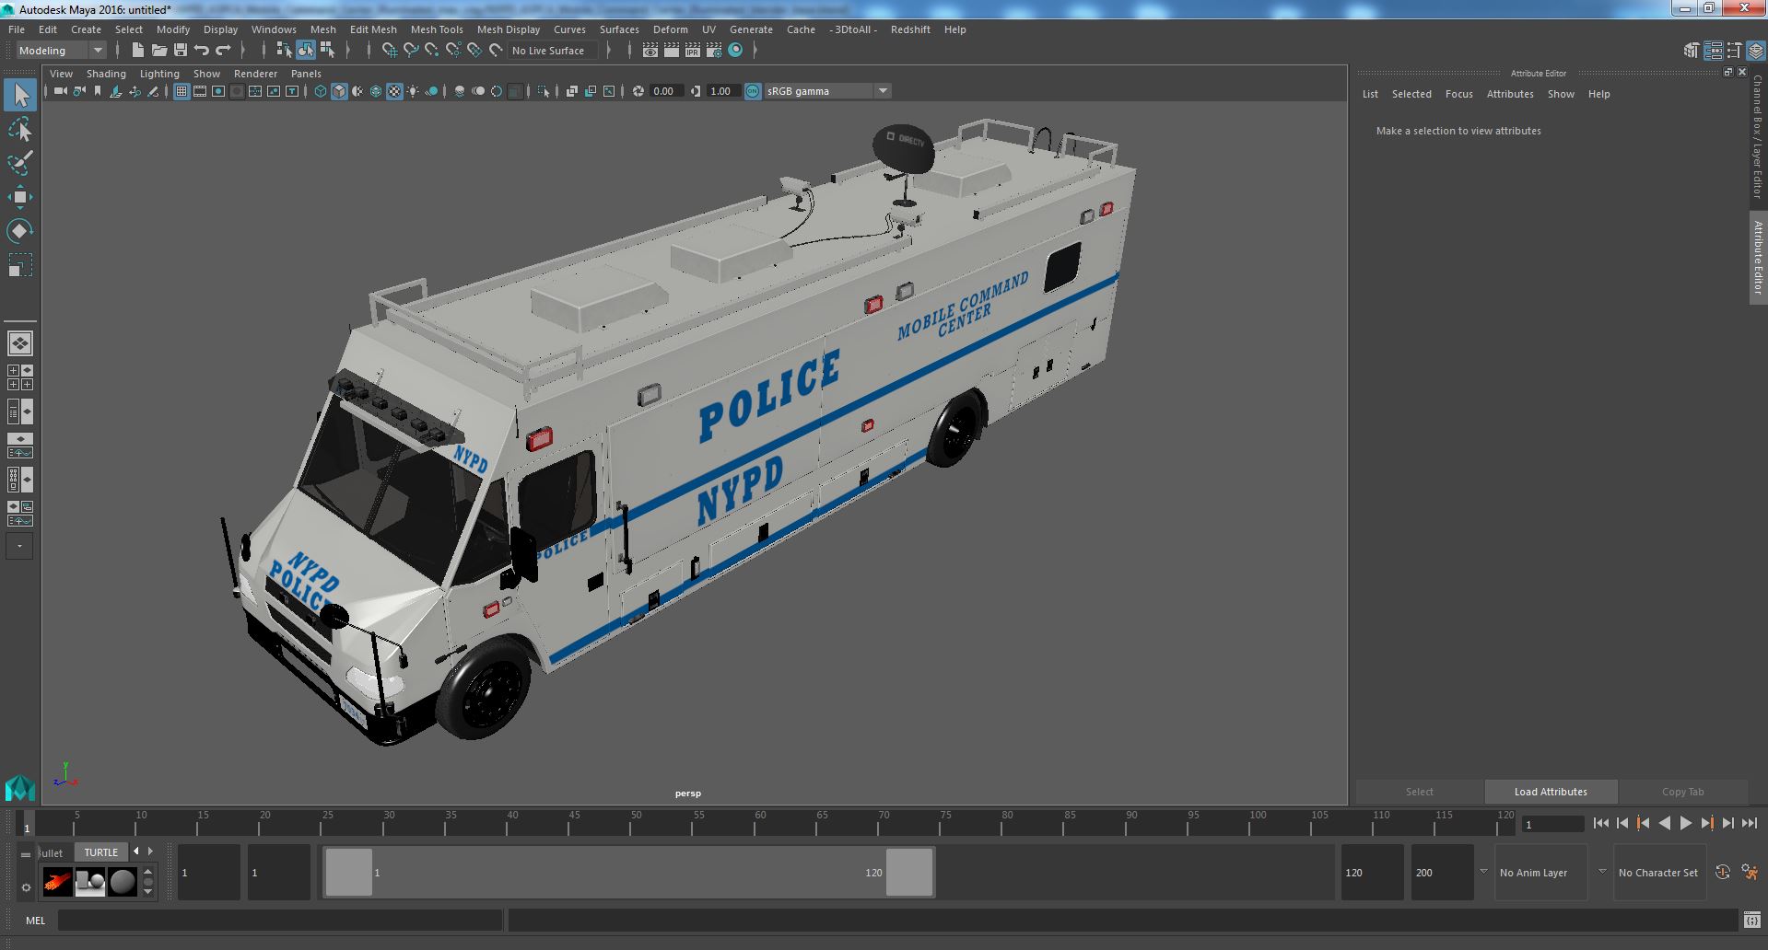
Task: Choose the Move tool
Action: pos(20,197)
